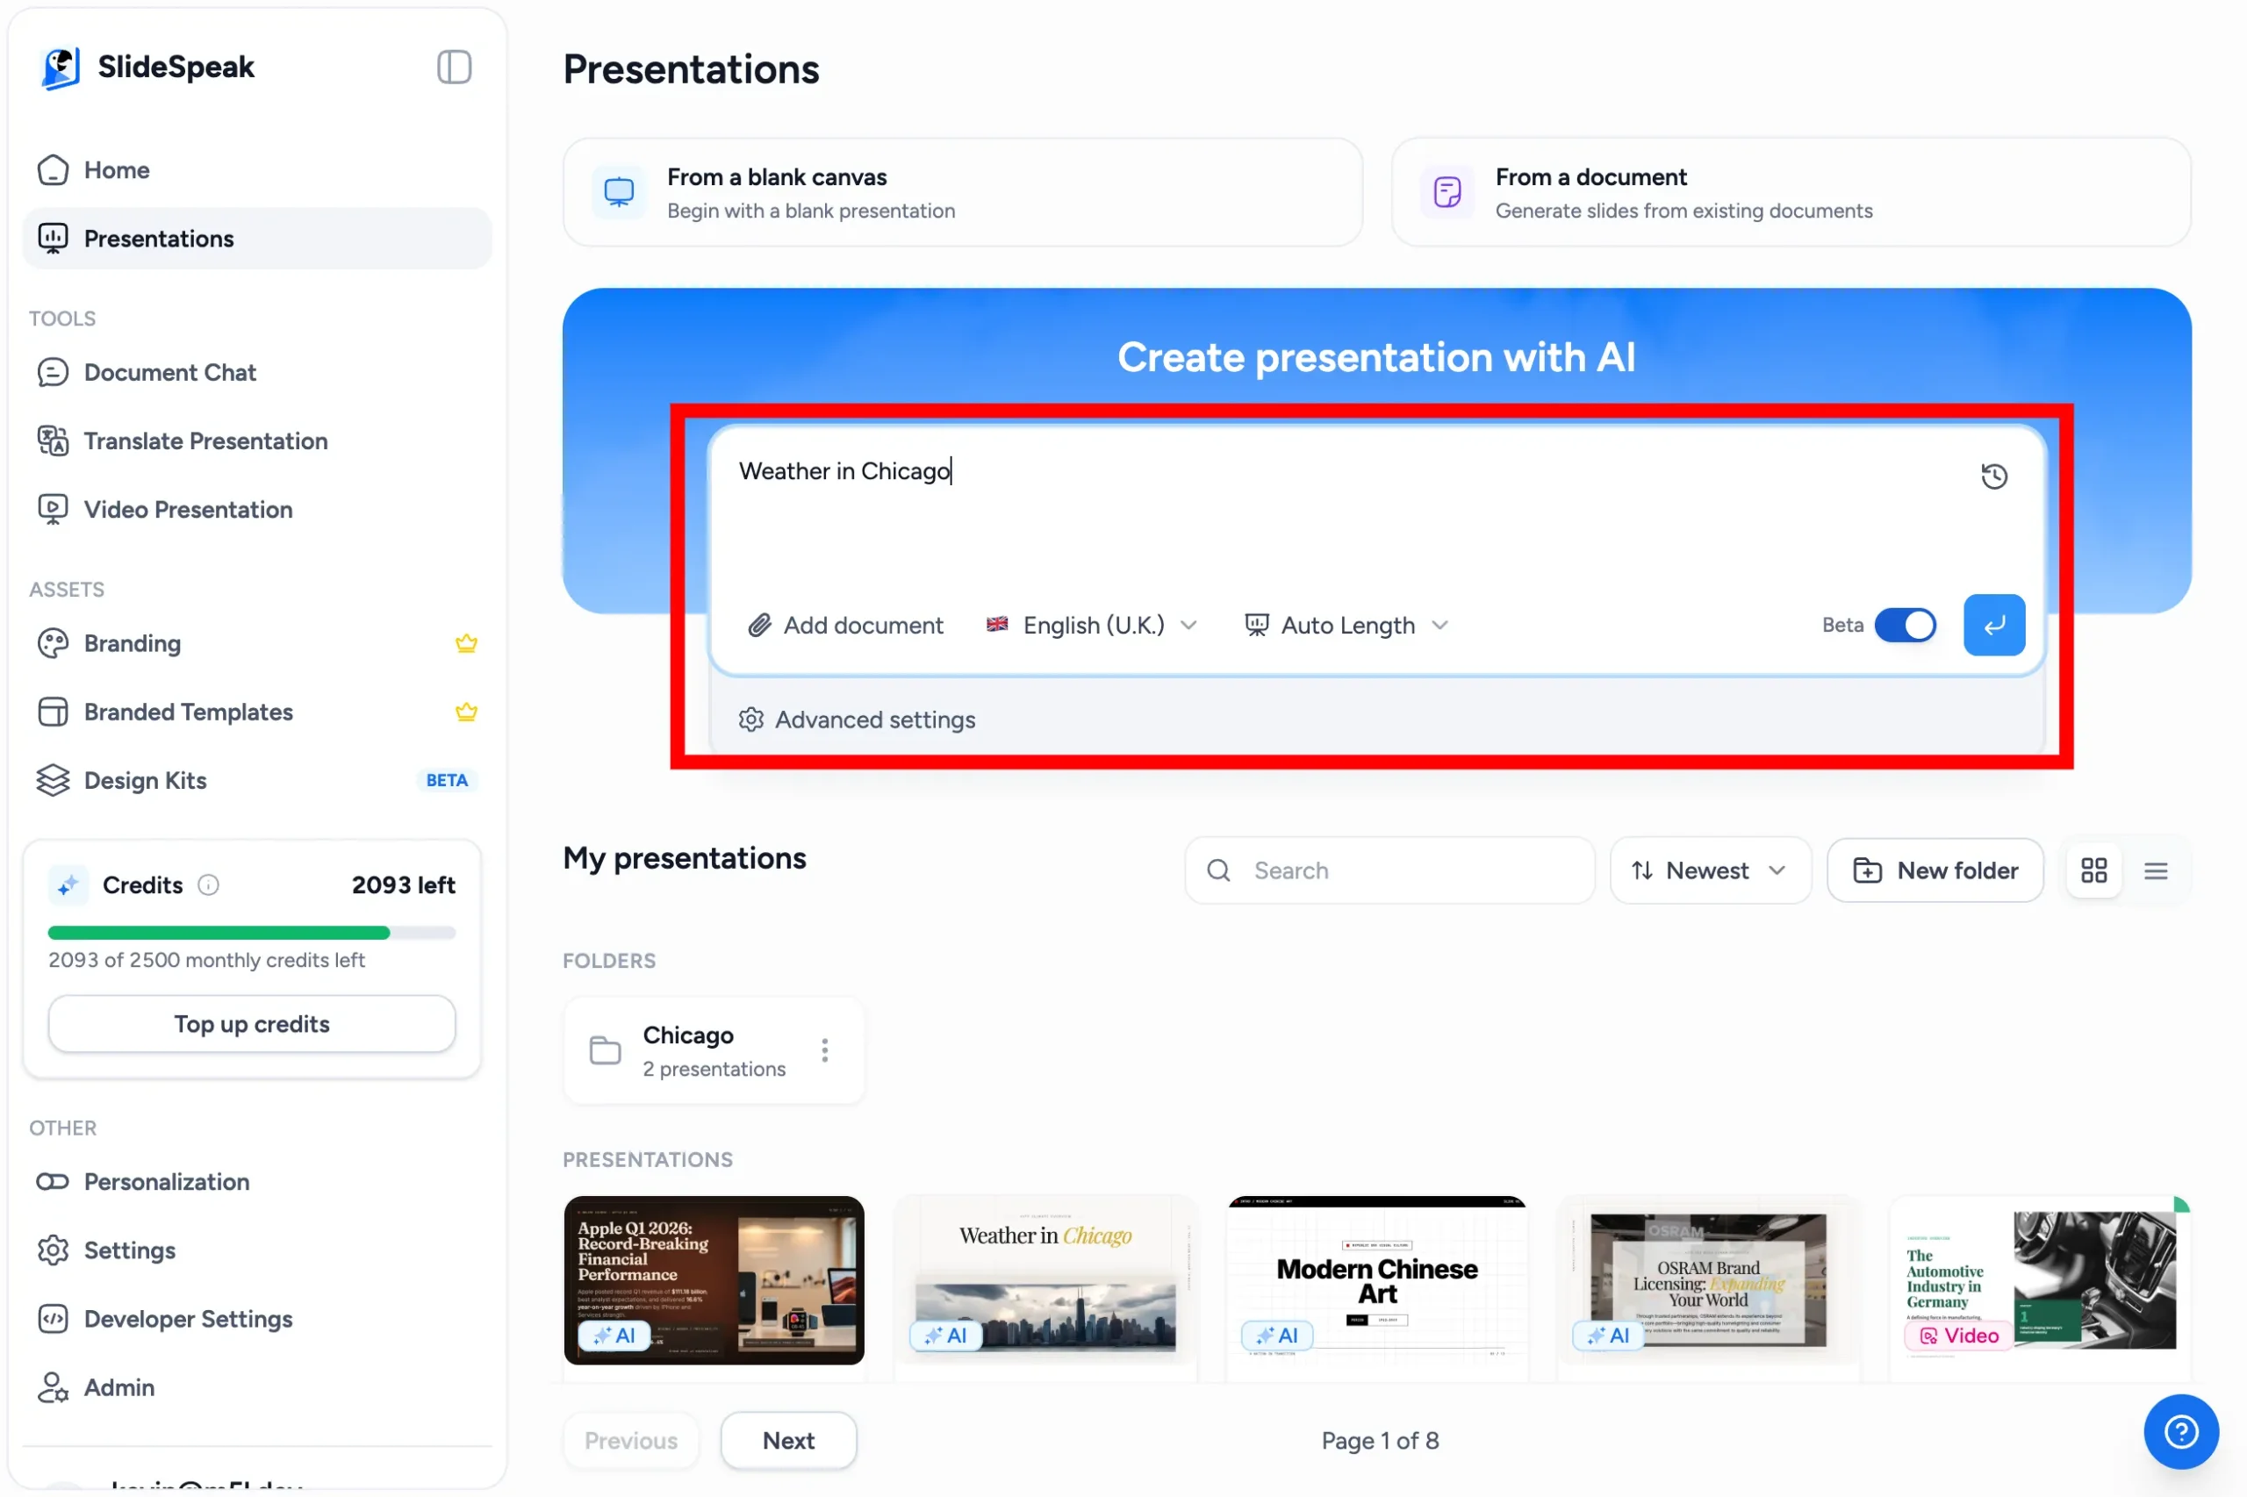Viewport: 2247px width, 1497px height.
Task: Open Settings in the sidebar
Action: tap(257, 1250)
